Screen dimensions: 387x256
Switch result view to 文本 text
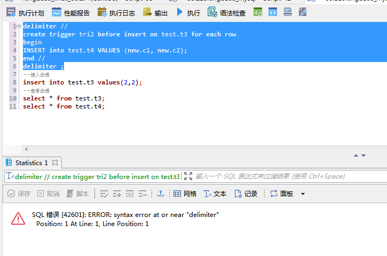tap(216, 193)
